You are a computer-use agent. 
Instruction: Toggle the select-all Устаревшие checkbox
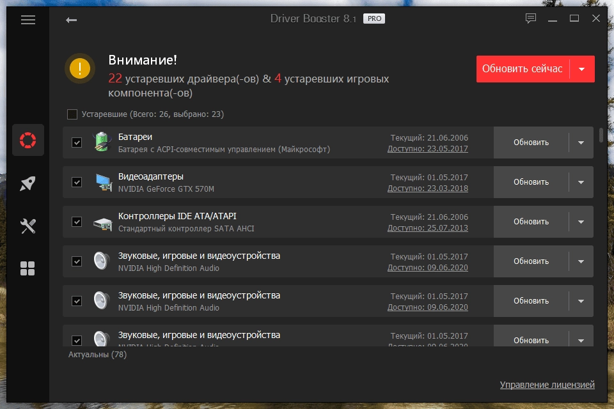click(x=72, y=114)
